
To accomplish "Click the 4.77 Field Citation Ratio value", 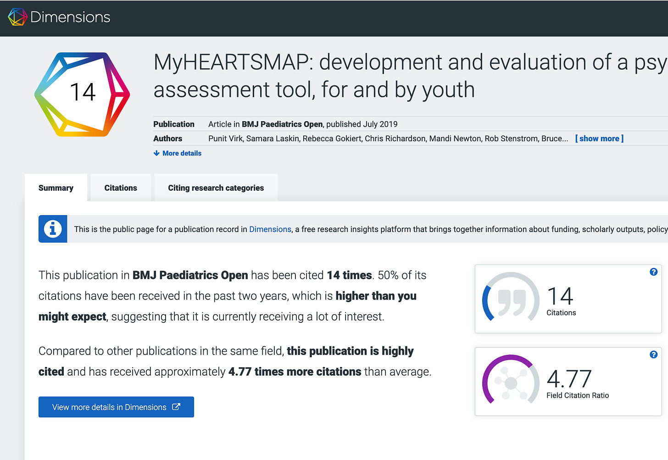I will click(569, 379).
